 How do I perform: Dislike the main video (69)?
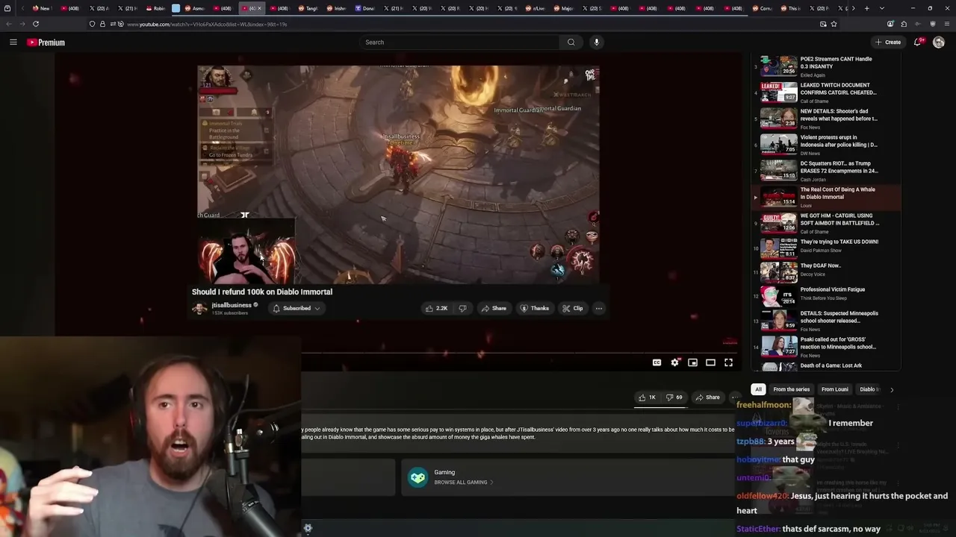coord(674,398)
